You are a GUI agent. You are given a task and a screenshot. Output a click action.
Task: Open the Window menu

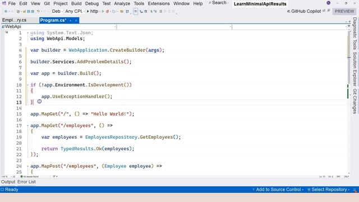click(x=181, y=3)
